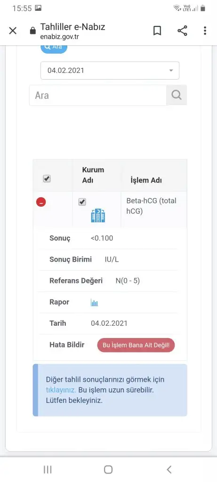The width and height of the screenshot is (217, 482).
Task: Open the share icon in browser toolbar
Action: pos(182,31)
